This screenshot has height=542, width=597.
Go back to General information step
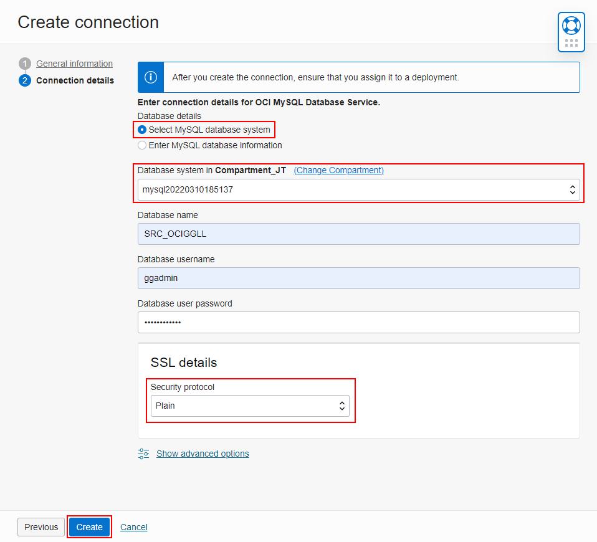point(74,64)
